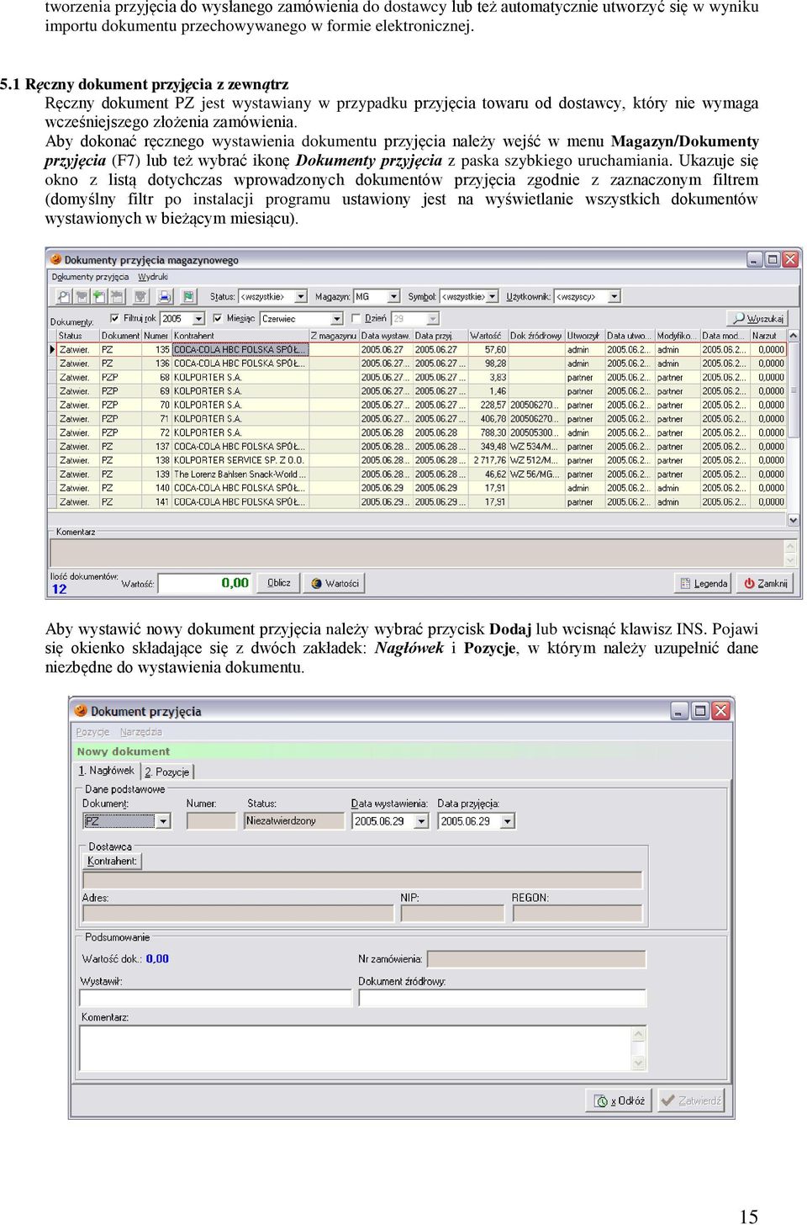The height and width of the screenshot is (1225, 807).
Task: Click scroll-down arrow of documents table scrollbar
Action: tap(793, 520)
